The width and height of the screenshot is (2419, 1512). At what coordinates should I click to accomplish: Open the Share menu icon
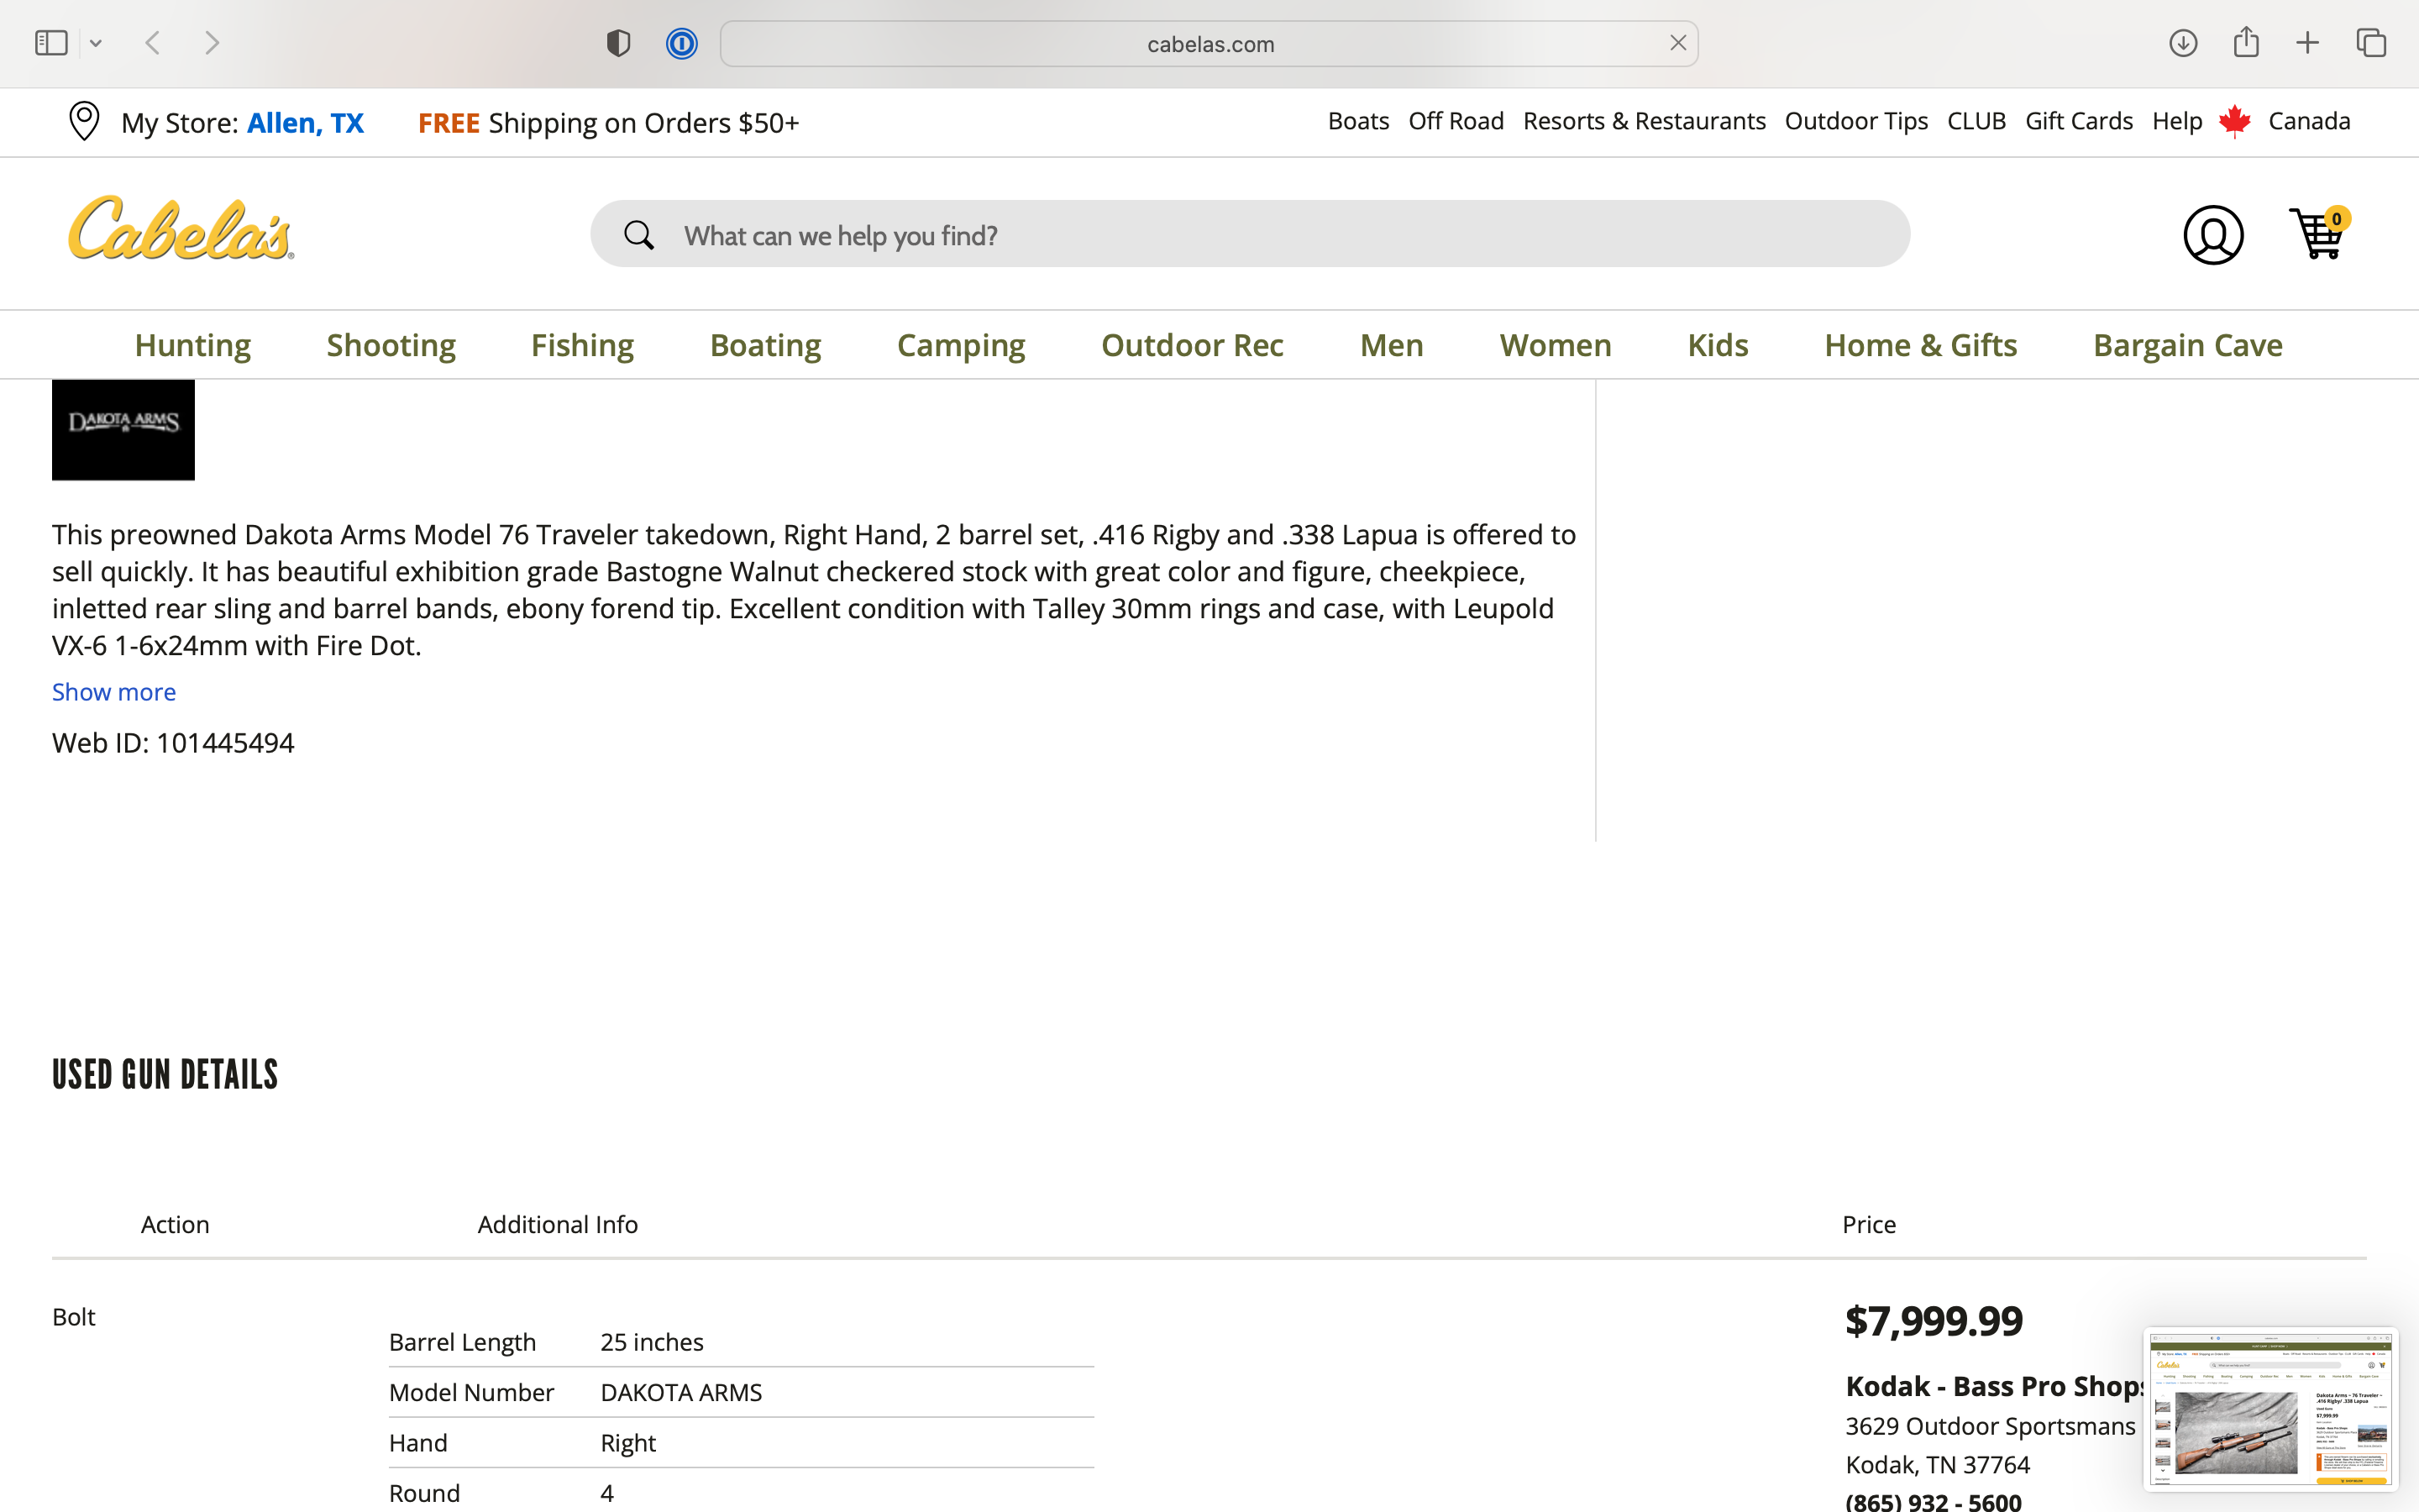[x=2246, y=42]
